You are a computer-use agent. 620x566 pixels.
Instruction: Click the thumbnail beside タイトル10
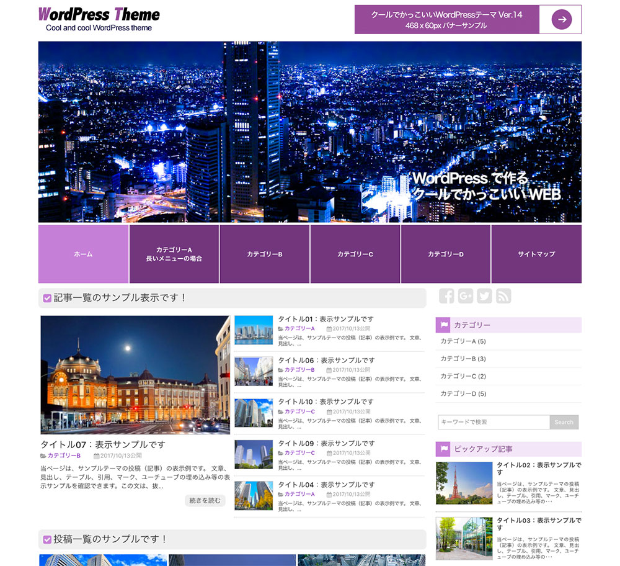tap(254, 413)
